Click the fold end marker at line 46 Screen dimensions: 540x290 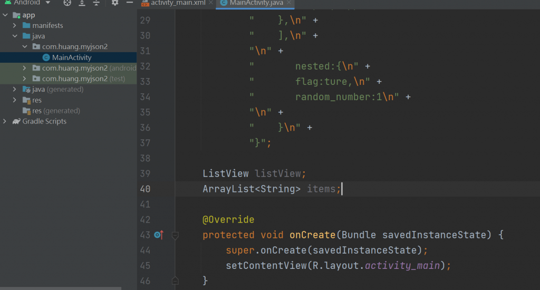(175, 281)
